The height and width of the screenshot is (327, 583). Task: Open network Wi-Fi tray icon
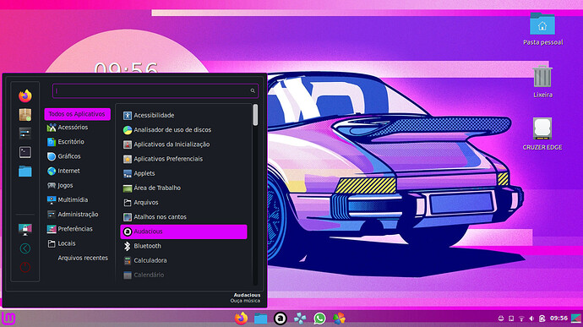pos(521,319)
